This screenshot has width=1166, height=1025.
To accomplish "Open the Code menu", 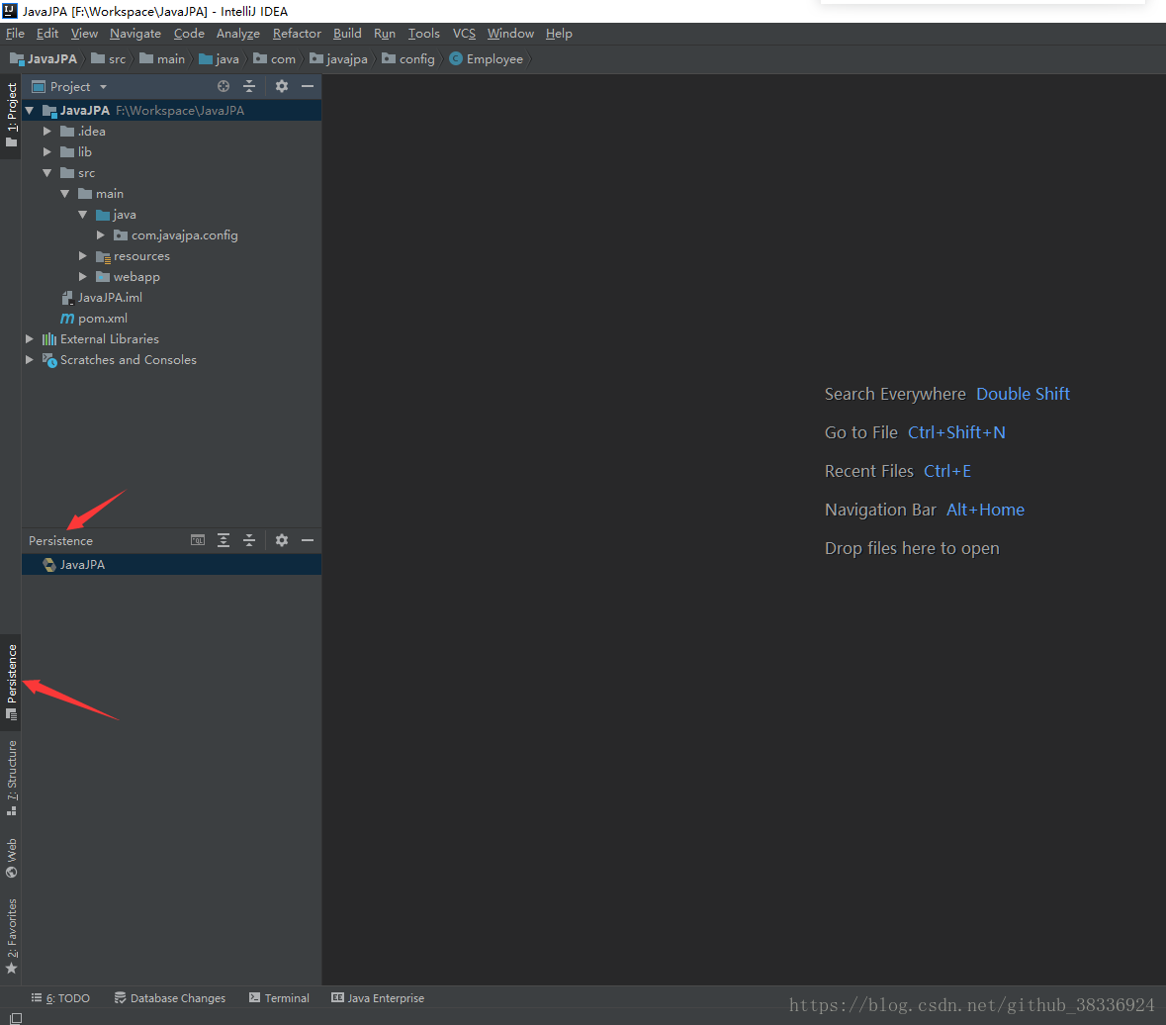I will pos(189,34).
